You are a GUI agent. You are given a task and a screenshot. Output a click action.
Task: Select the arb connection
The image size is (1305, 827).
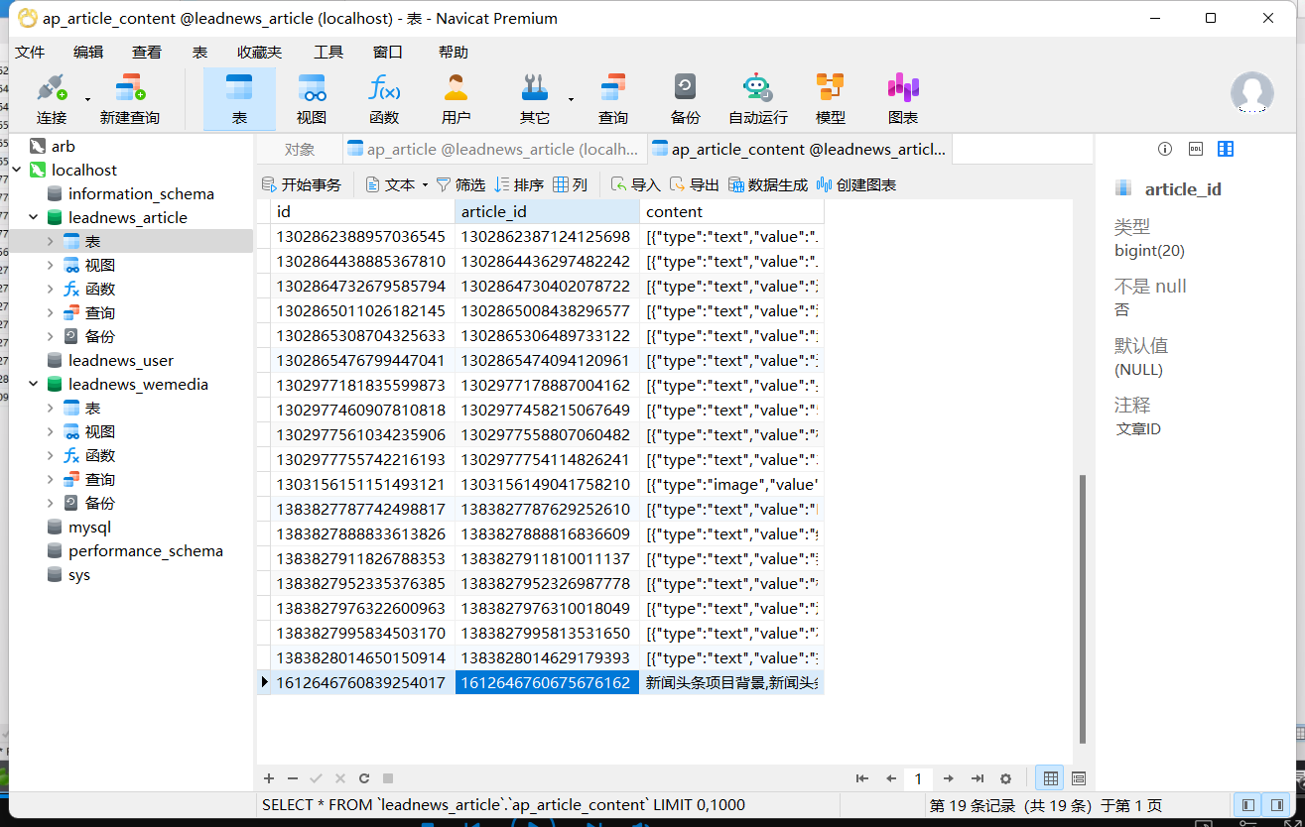pyautogui.click(x=64, y=146)
